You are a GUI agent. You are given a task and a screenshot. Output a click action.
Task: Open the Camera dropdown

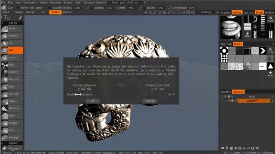pyautogui.click(x=217, y=12)
